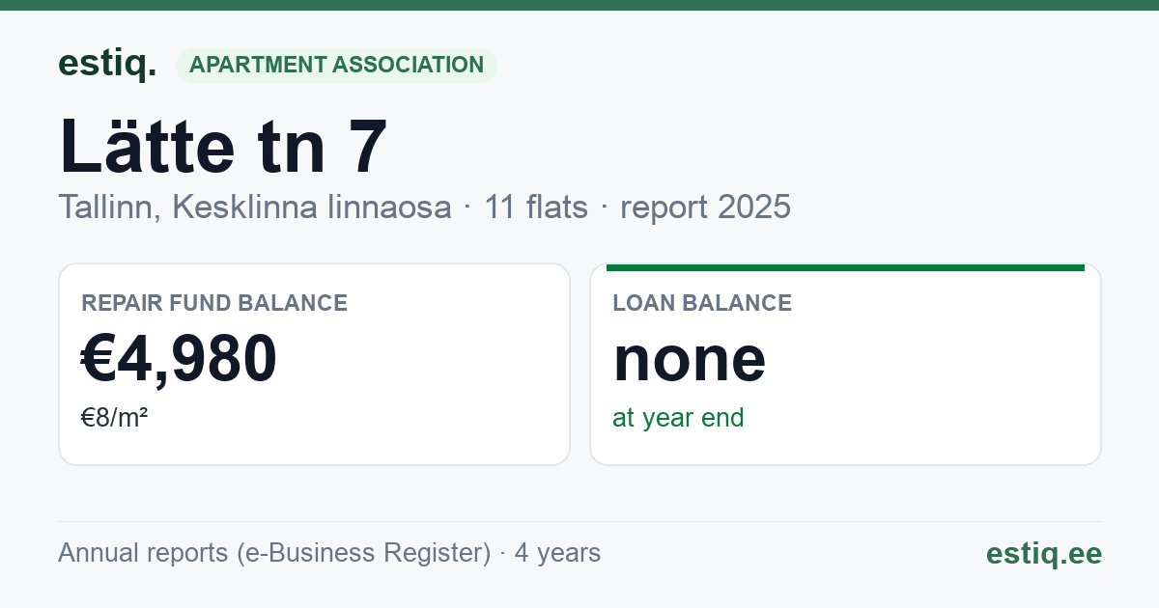The width and height of the screenshot is (1159, 608).
Task: Click the Loan Balance label
Action: pyautogui.click(x=702, y=303)
